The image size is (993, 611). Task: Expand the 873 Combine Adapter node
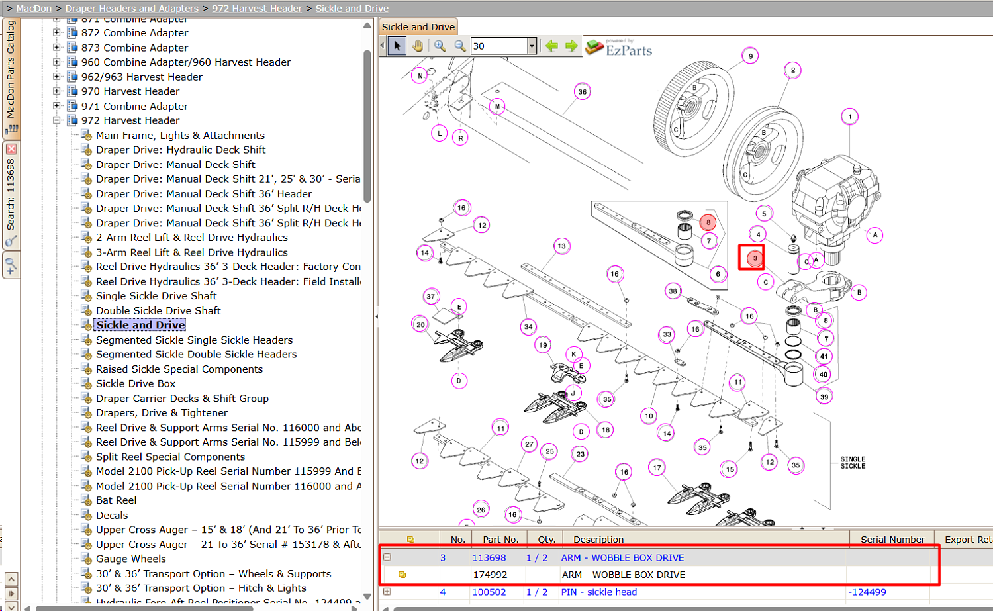click(x=57, y=48)
